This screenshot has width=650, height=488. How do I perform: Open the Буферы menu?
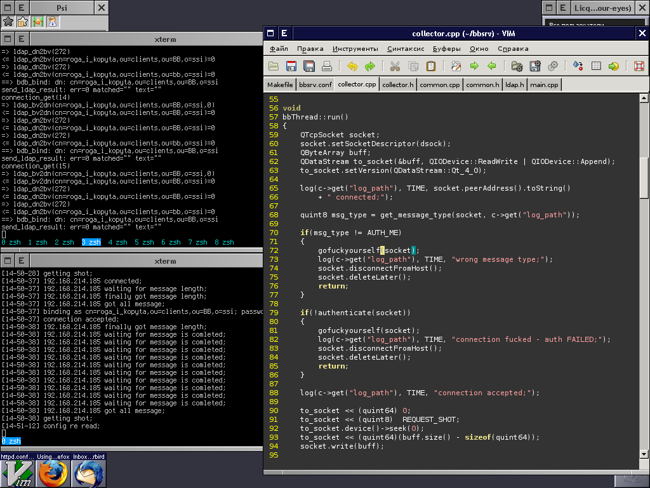(x=446, y=48)
